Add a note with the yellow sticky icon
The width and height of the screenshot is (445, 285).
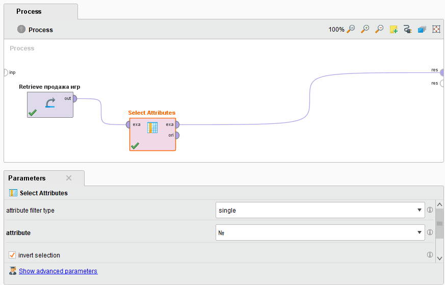click(394, 29)
